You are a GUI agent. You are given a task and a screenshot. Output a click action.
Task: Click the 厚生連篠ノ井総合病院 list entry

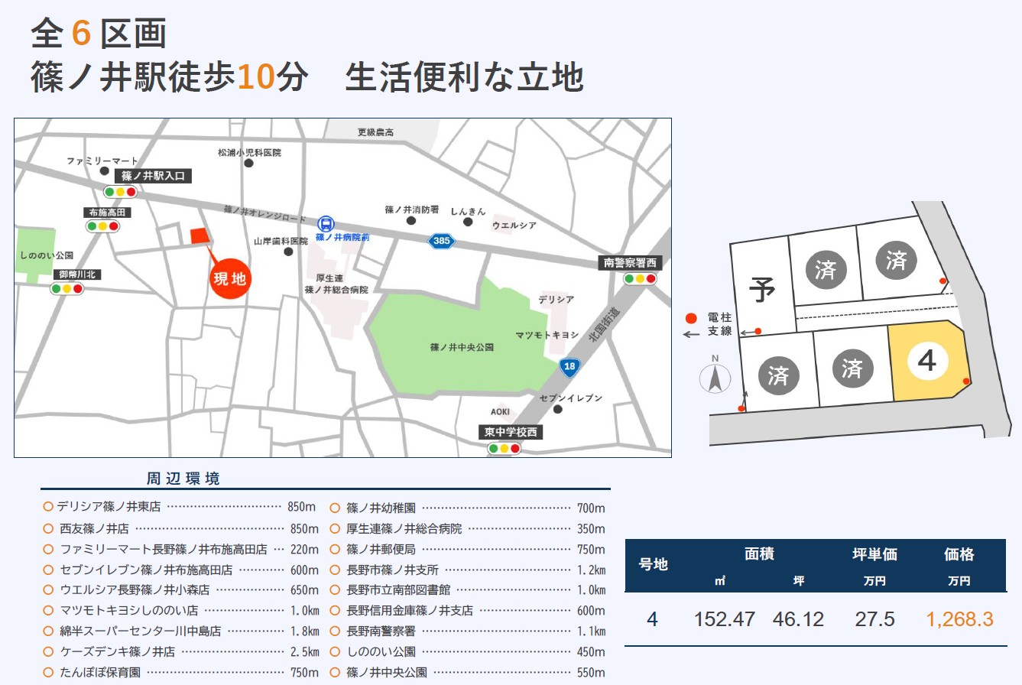404,528
